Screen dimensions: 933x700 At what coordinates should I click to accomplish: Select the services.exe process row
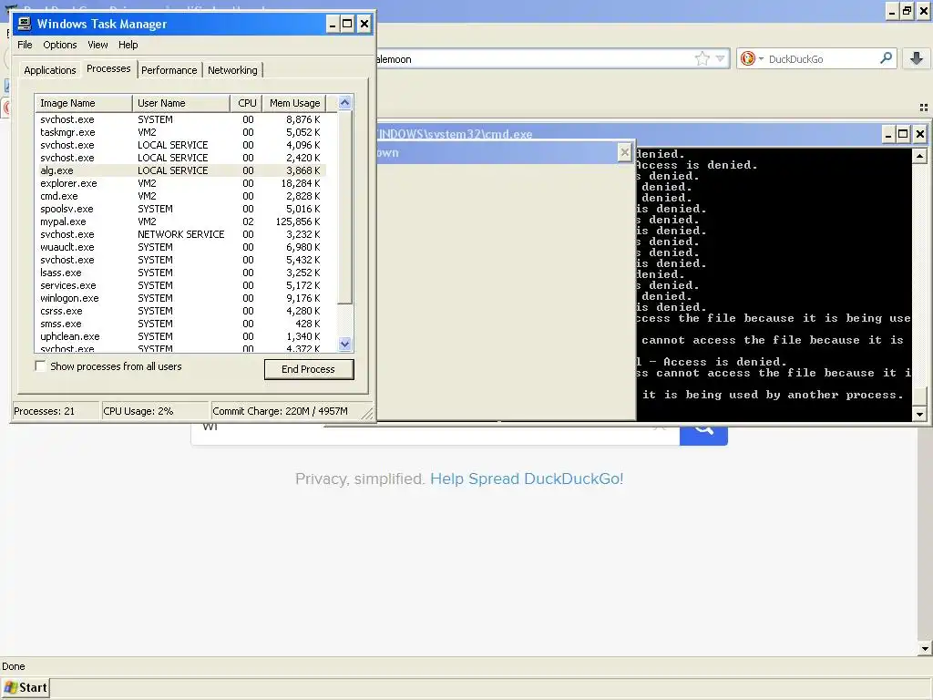(180, 285)
